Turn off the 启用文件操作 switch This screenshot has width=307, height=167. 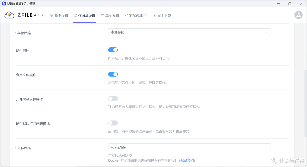[113, 74]
